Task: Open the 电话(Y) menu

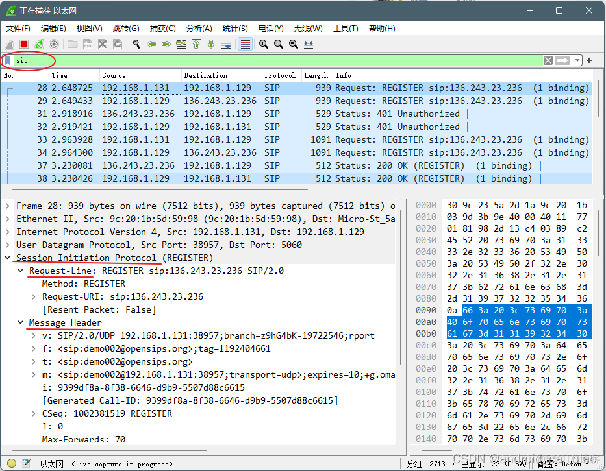Action: 271,29
